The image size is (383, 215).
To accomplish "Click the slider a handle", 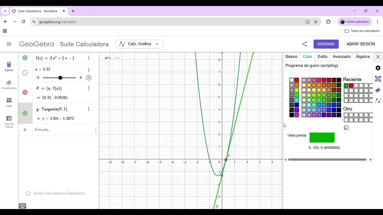I will pos(60,78).
